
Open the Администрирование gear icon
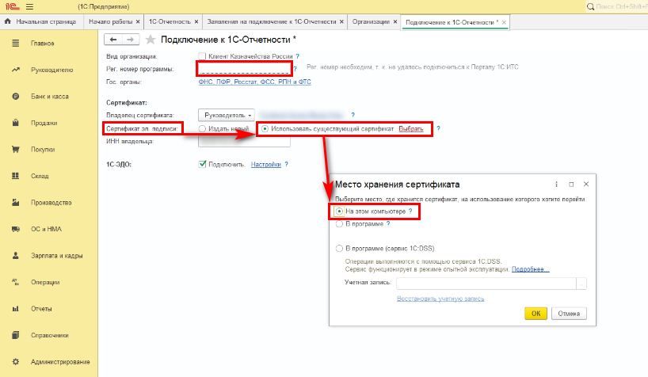coord(15,362)
